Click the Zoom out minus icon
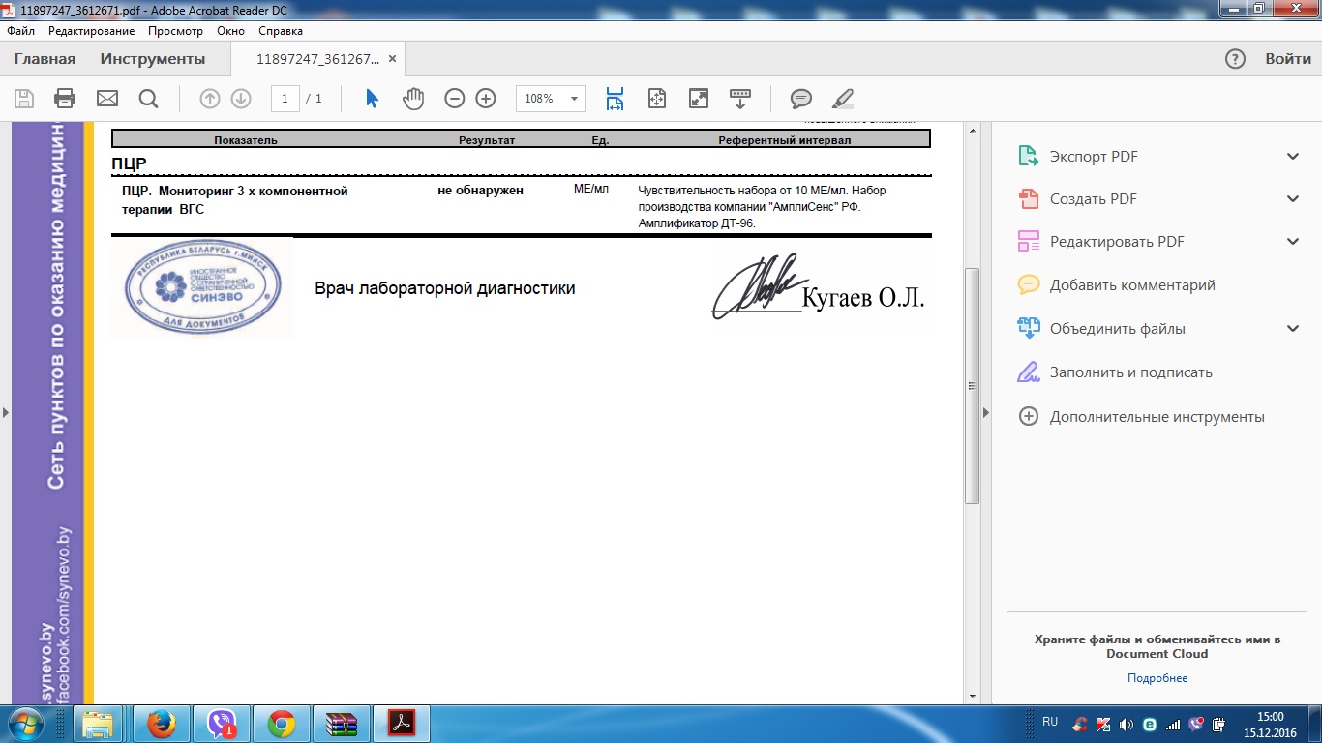 [x=454, y=99]
